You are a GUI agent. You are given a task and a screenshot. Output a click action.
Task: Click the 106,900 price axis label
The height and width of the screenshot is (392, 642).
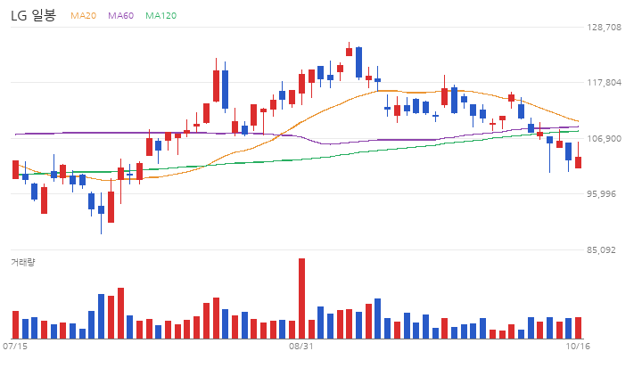605,139
